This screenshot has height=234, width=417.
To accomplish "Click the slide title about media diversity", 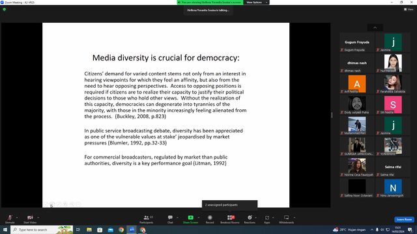I will coord(166,58).
